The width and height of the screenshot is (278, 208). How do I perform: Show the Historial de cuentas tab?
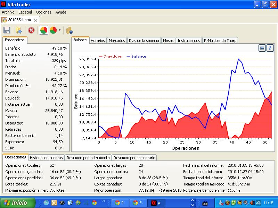[x=46, y=158]
